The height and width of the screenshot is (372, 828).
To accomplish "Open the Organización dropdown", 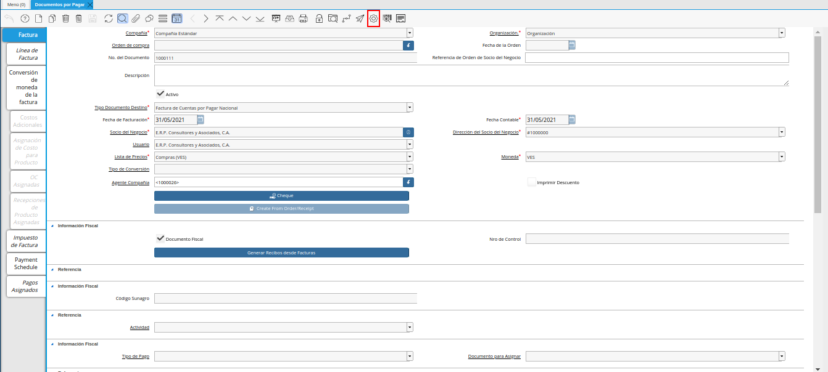I will point(782,33).
